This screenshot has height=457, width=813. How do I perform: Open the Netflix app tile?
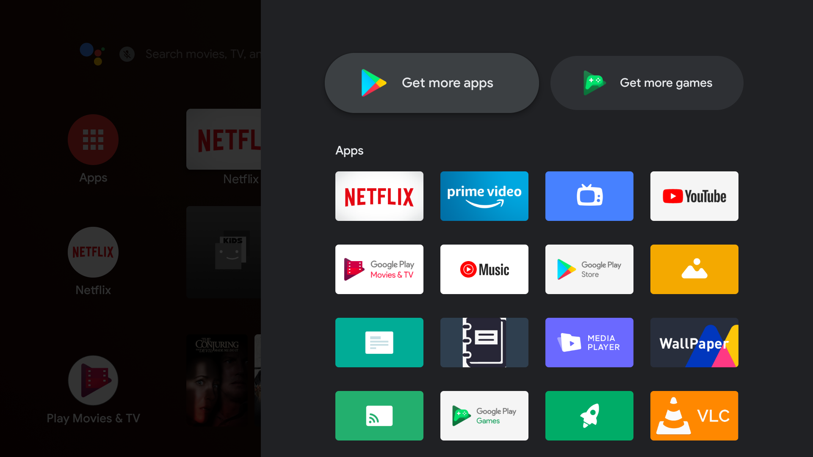click(x=379, y=196)
